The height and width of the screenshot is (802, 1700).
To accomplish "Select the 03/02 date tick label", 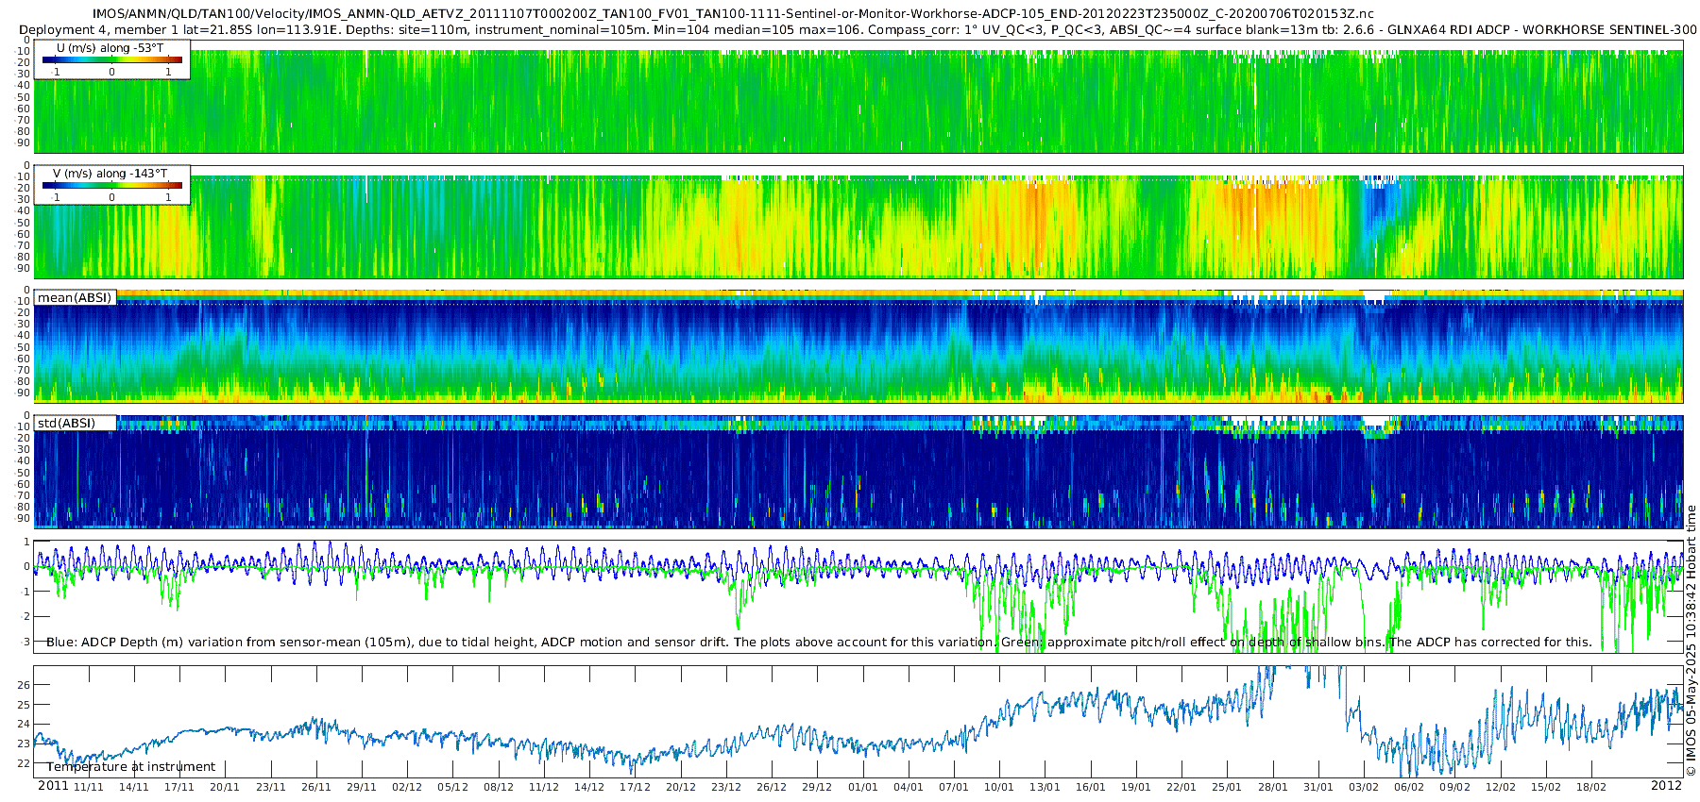I will 1364,787.
